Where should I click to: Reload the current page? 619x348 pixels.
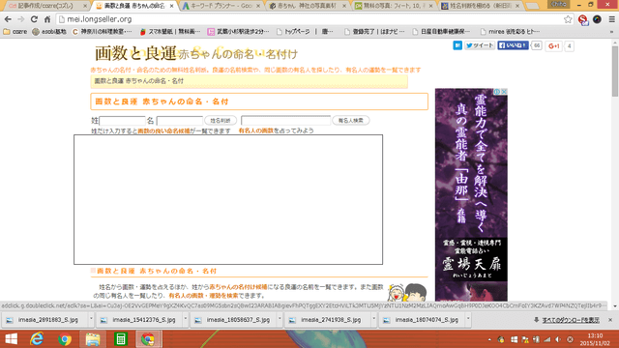coord(34,19)
